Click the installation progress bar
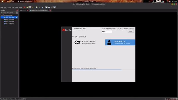This screenshot has width=178, height=100. click(104, 70)
